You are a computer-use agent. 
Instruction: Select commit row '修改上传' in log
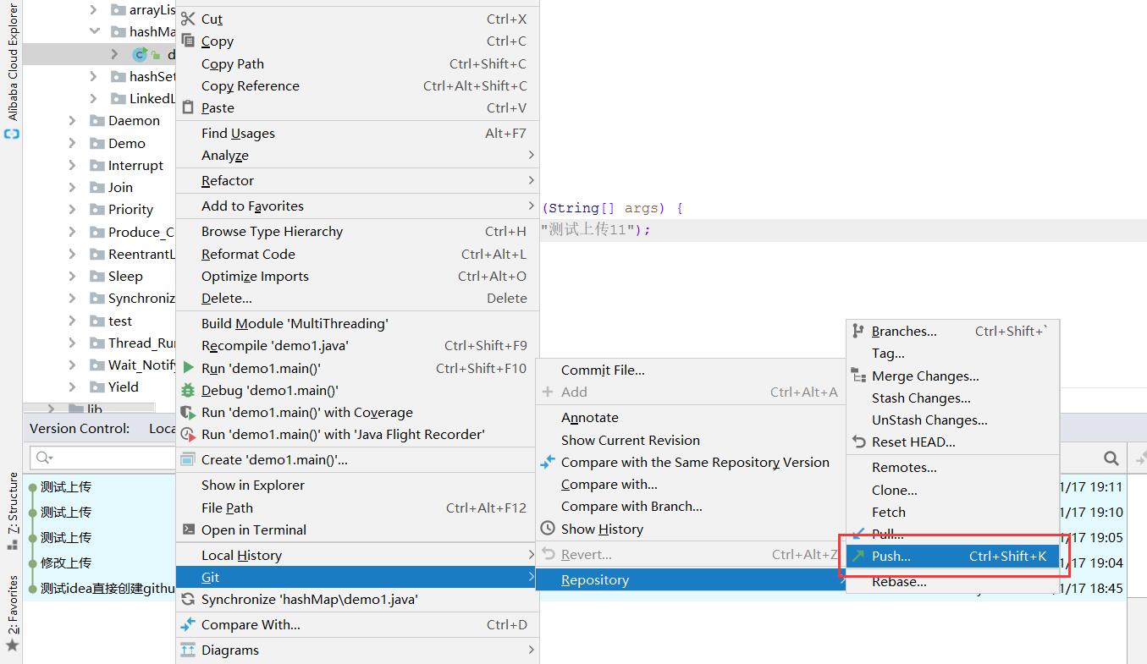tap(65, 562)
